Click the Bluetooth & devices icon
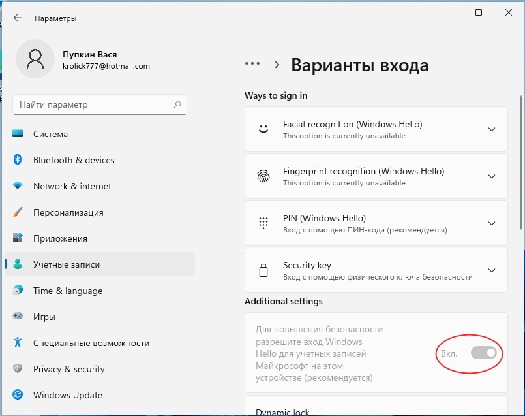 tap(18, 160)
